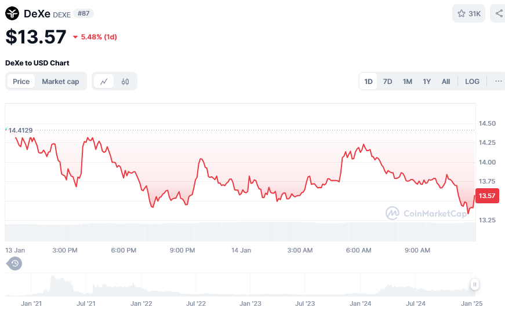This screenshot has height=311, width=505.
Task: Click the DEXE ticker symbol text
Action: pyautogui.click(x=61, y=15)
